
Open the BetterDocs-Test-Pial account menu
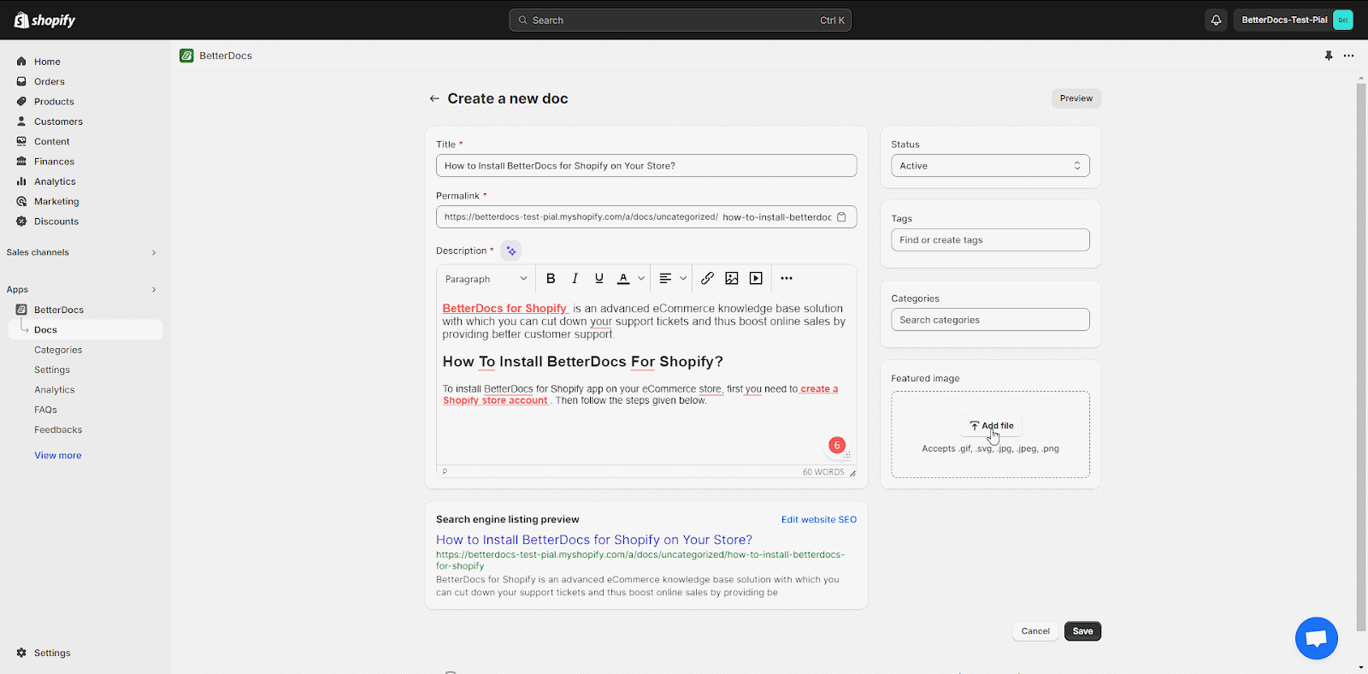1294,20
